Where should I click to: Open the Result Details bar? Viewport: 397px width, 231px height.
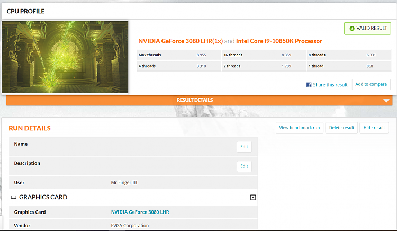(199, 100)
